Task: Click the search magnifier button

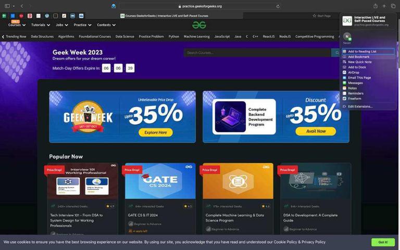Action: (337, 53)
